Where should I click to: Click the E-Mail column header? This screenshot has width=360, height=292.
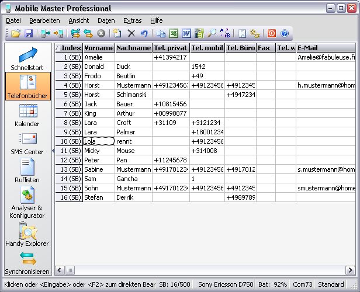pos(325,47)
